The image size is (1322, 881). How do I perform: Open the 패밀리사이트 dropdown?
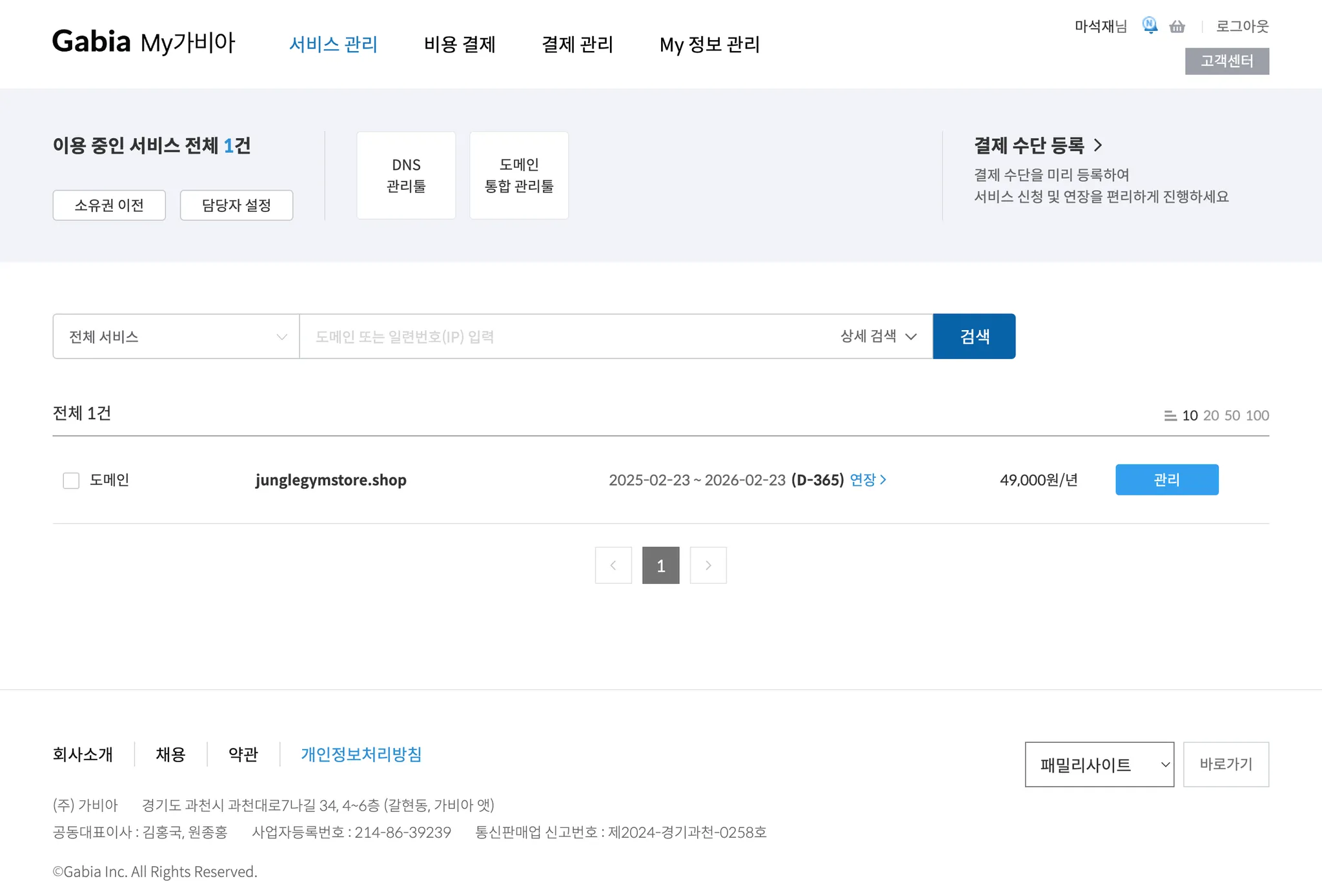click(1099, 764)
